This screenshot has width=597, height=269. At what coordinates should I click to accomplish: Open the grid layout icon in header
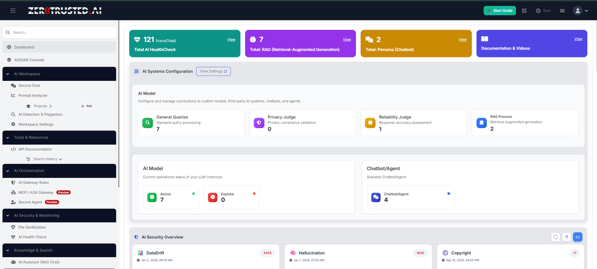[x=524, y=11]
